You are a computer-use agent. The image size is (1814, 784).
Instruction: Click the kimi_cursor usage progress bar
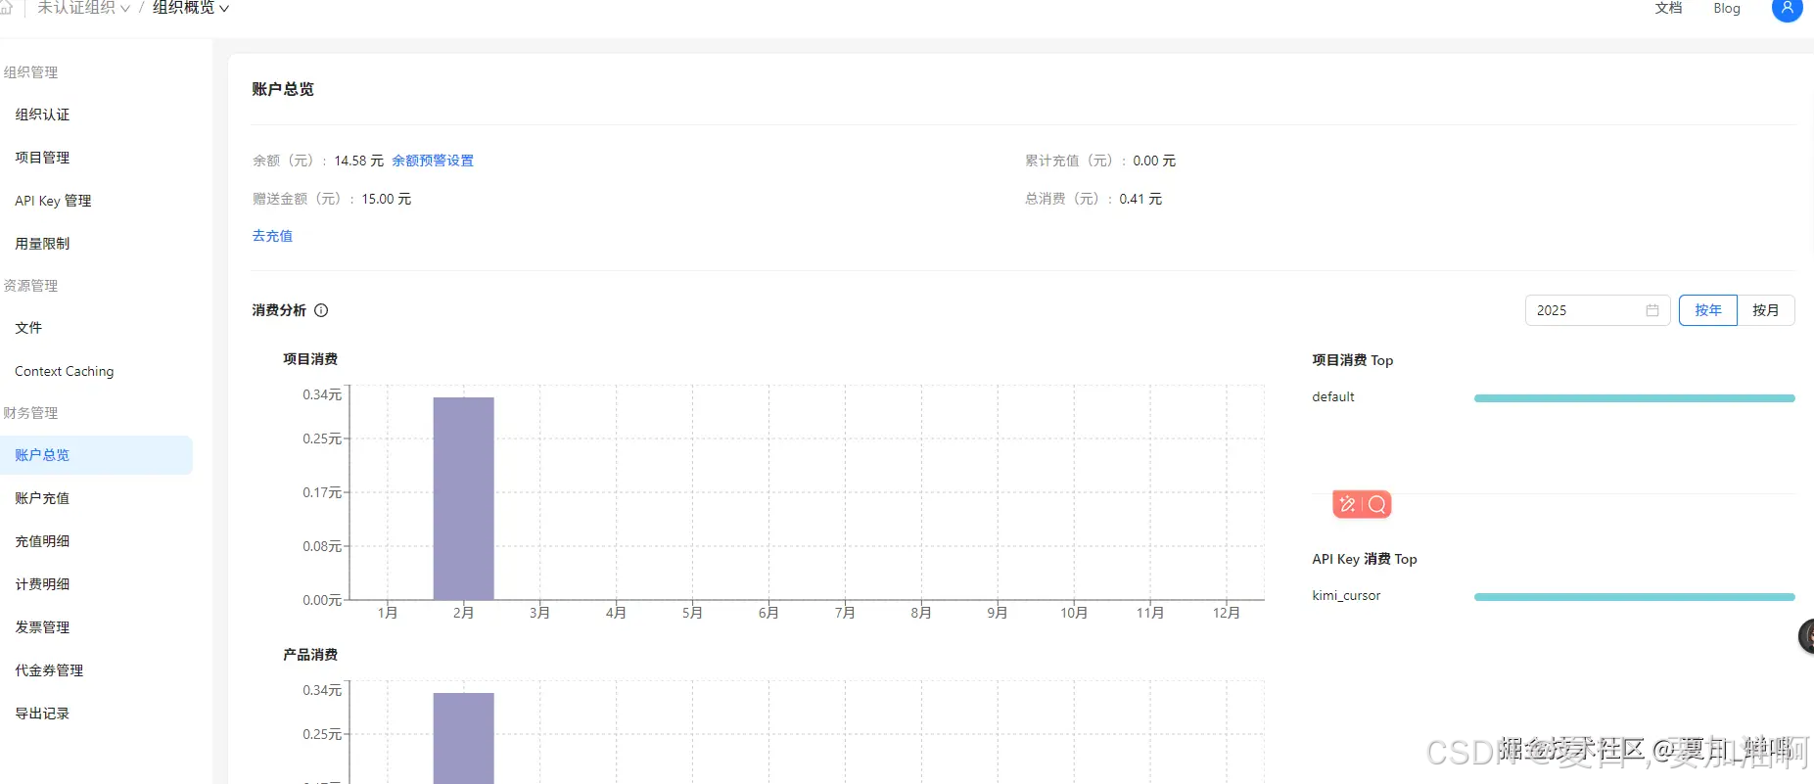(x=1634, y=597)
